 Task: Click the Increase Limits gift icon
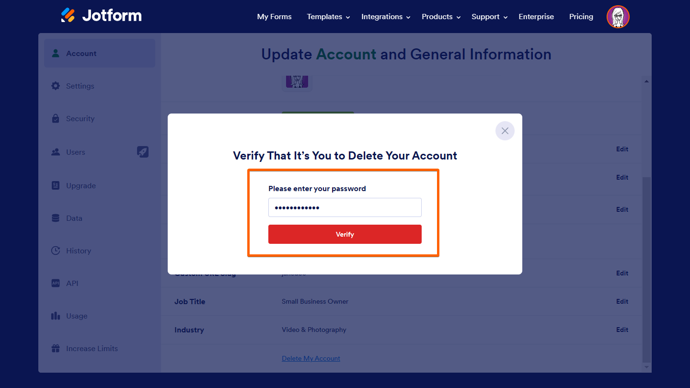click(x=56, y=349)
